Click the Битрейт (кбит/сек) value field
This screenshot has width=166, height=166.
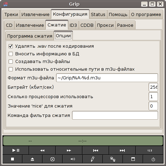pyautogui.click(x=153, y=87)
